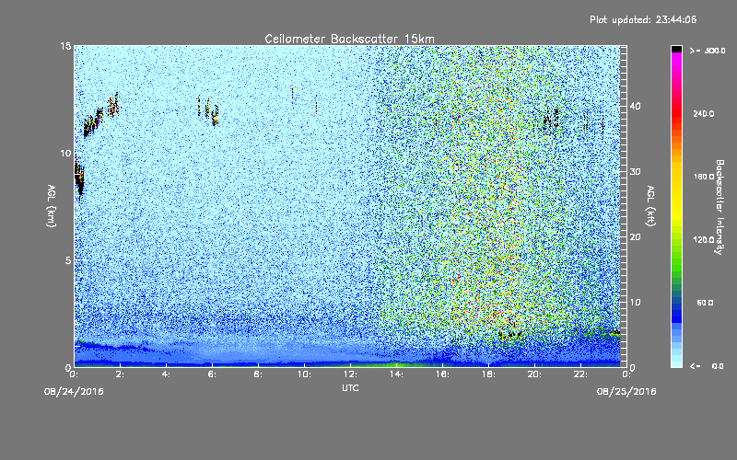Click the "180.0" colorbar label
The width and height of the screenshot is (737, 460).
coord(704,177)
